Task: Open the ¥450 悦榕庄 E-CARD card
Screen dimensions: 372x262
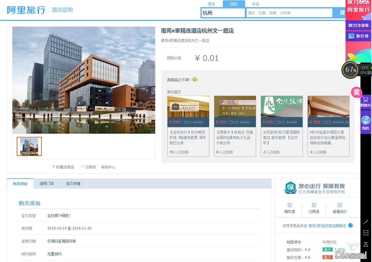Action: [235, 126]
